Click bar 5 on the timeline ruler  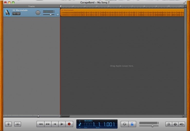pos(108,6)
